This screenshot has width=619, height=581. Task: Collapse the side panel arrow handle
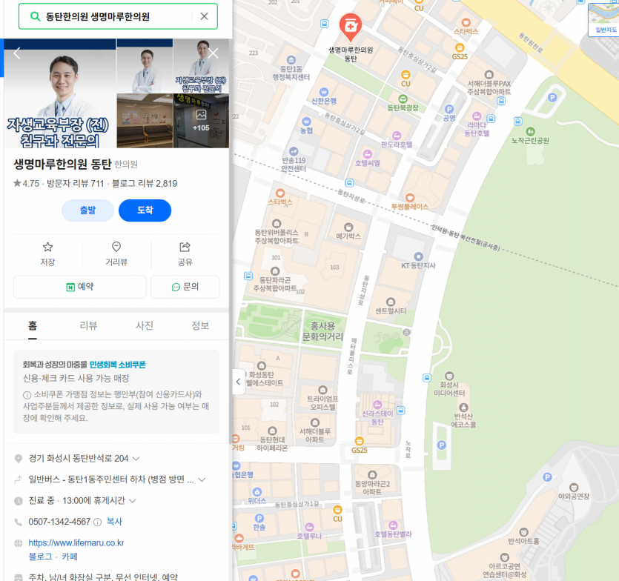coord(237,382)
